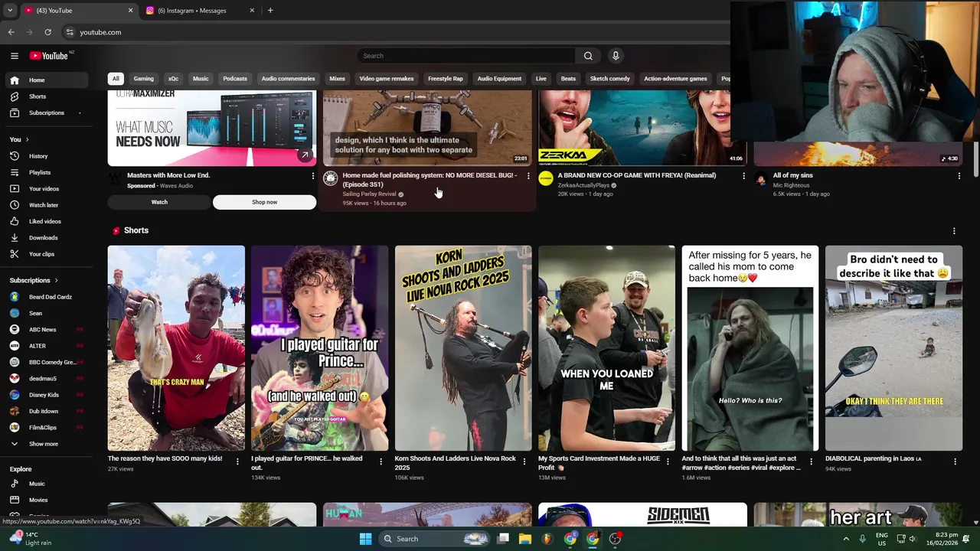Click the search magnifier button
Viewport: 980px width, 551px height.
588,56
